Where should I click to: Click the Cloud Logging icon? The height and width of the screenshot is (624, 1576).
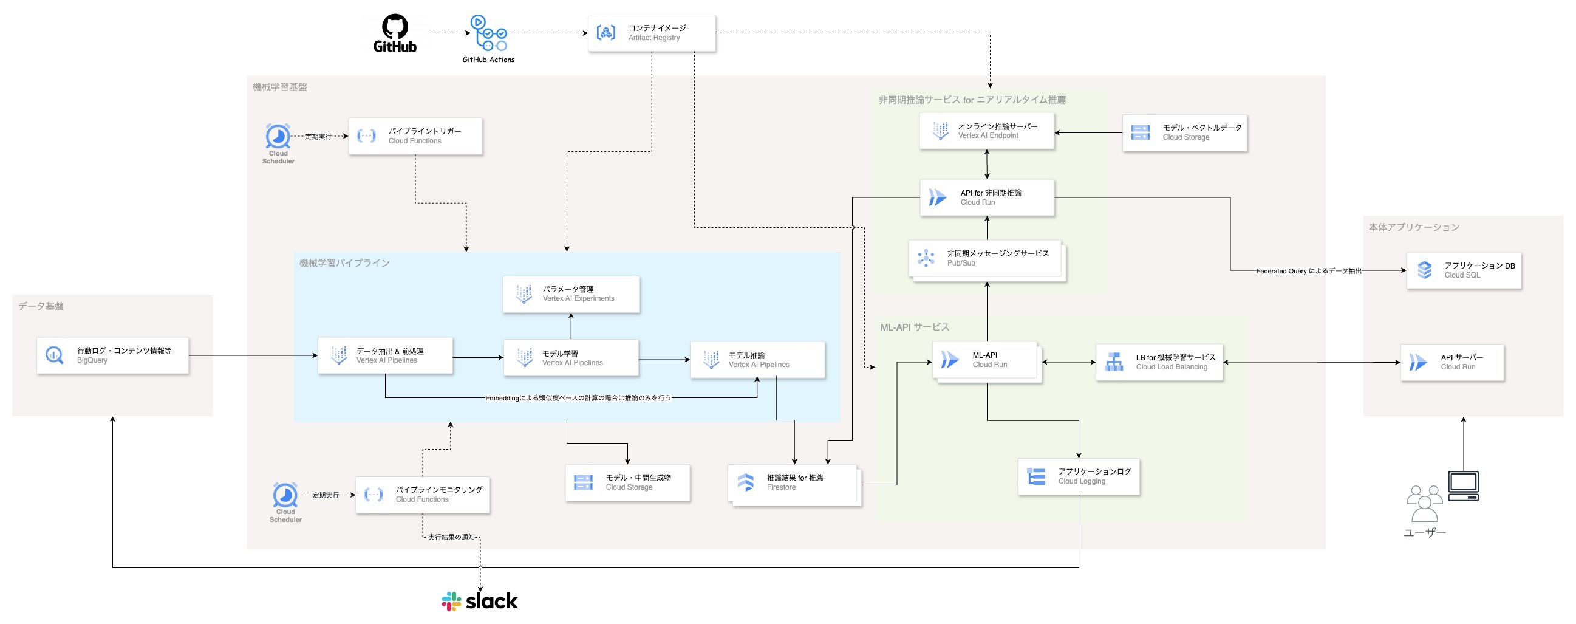(x=1036, y=476)
